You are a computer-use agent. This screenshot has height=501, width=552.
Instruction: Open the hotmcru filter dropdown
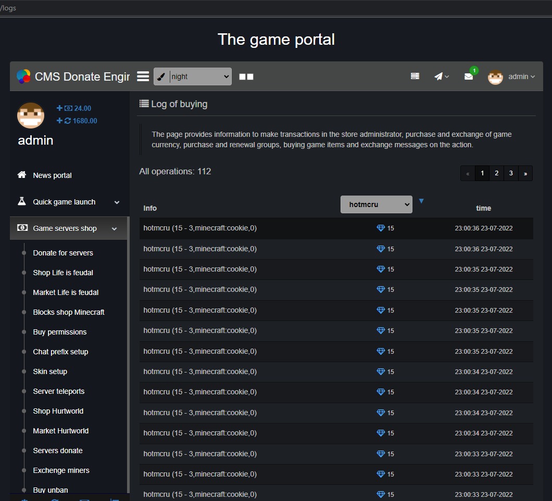[x=376, y=204]
